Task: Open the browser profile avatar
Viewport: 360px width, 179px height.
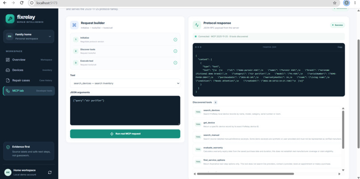Action: coord(347,3)
